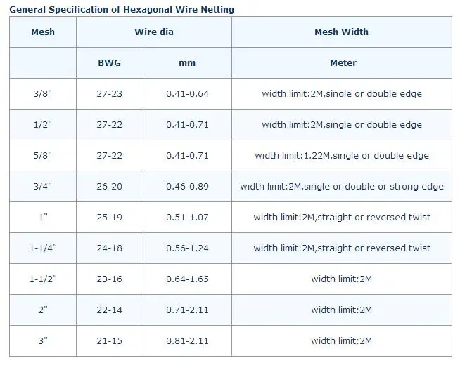Screen dimensions: 460x365
Task: Select the 1/2" mesh row label
Action: (43, 125)
